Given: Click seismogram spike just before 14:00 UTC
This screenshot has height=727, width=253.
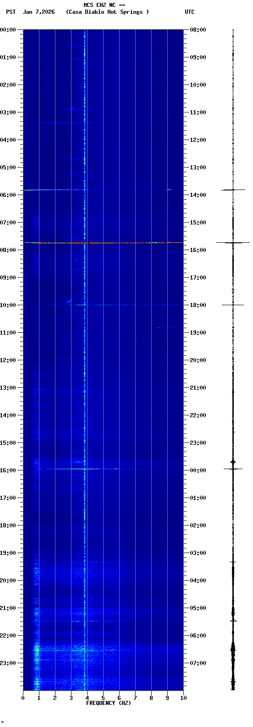Looking at the screenshot, I should click(x=233, y=190).
